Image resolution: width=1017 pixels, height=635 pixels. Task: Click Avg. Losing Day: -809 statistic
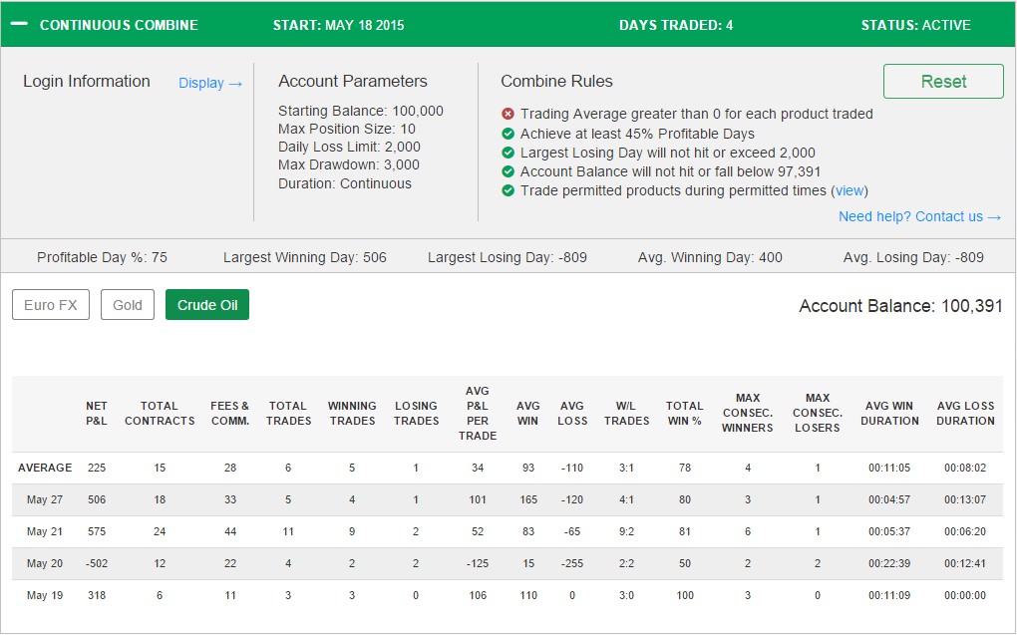pos(913,257)
